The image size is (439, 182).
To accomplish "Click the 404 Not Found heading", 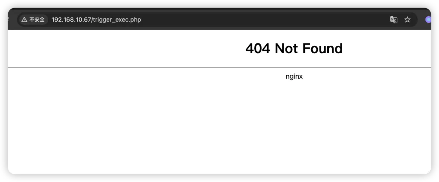I will 294,48.
